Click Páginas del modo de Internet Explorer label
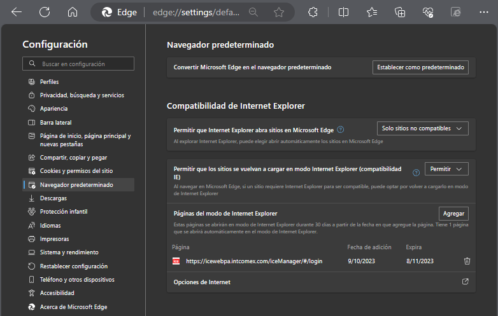498x316 pixels. tap(225, 214)
